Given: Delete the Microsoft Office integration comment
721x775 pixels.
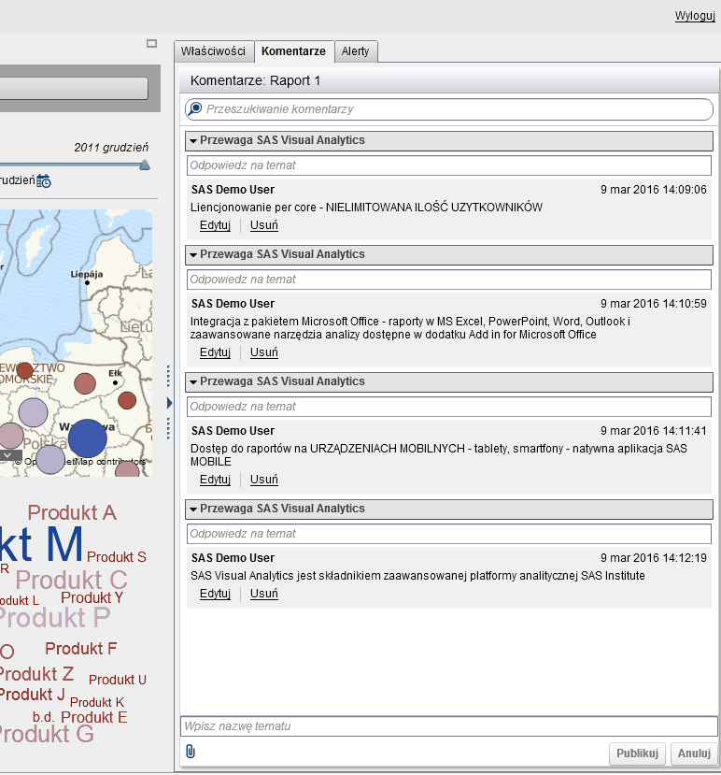Looking at the screenshot, I should point(264,352).
